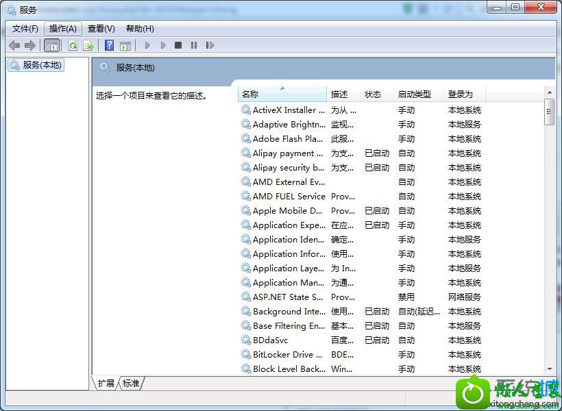The width and height of the screenshot is (562, 411).
Task: Select the BitLocker Drive service name
Action: point(288,354)
